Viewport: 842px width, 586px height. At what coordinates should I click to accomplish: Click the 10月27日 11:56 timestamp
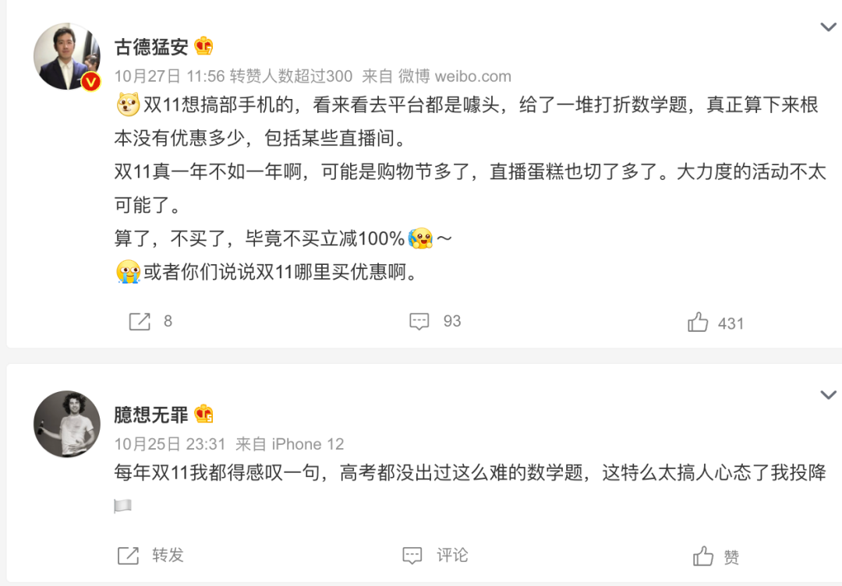tap(169, 76)
